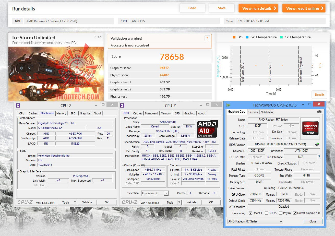Click the Physics score value 47487
Viewport: 335px width, 236px height.
(164, 75)
